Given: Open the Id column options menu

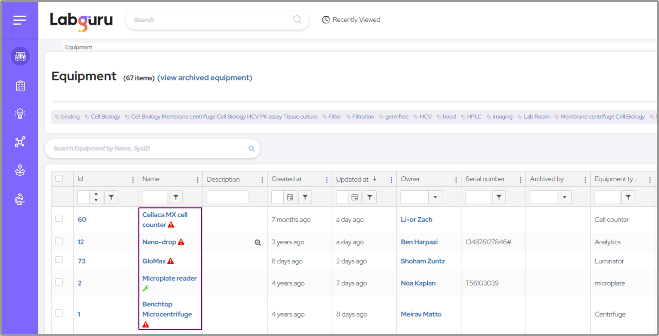Looking at the screenshot, I should tap(133, 180).
